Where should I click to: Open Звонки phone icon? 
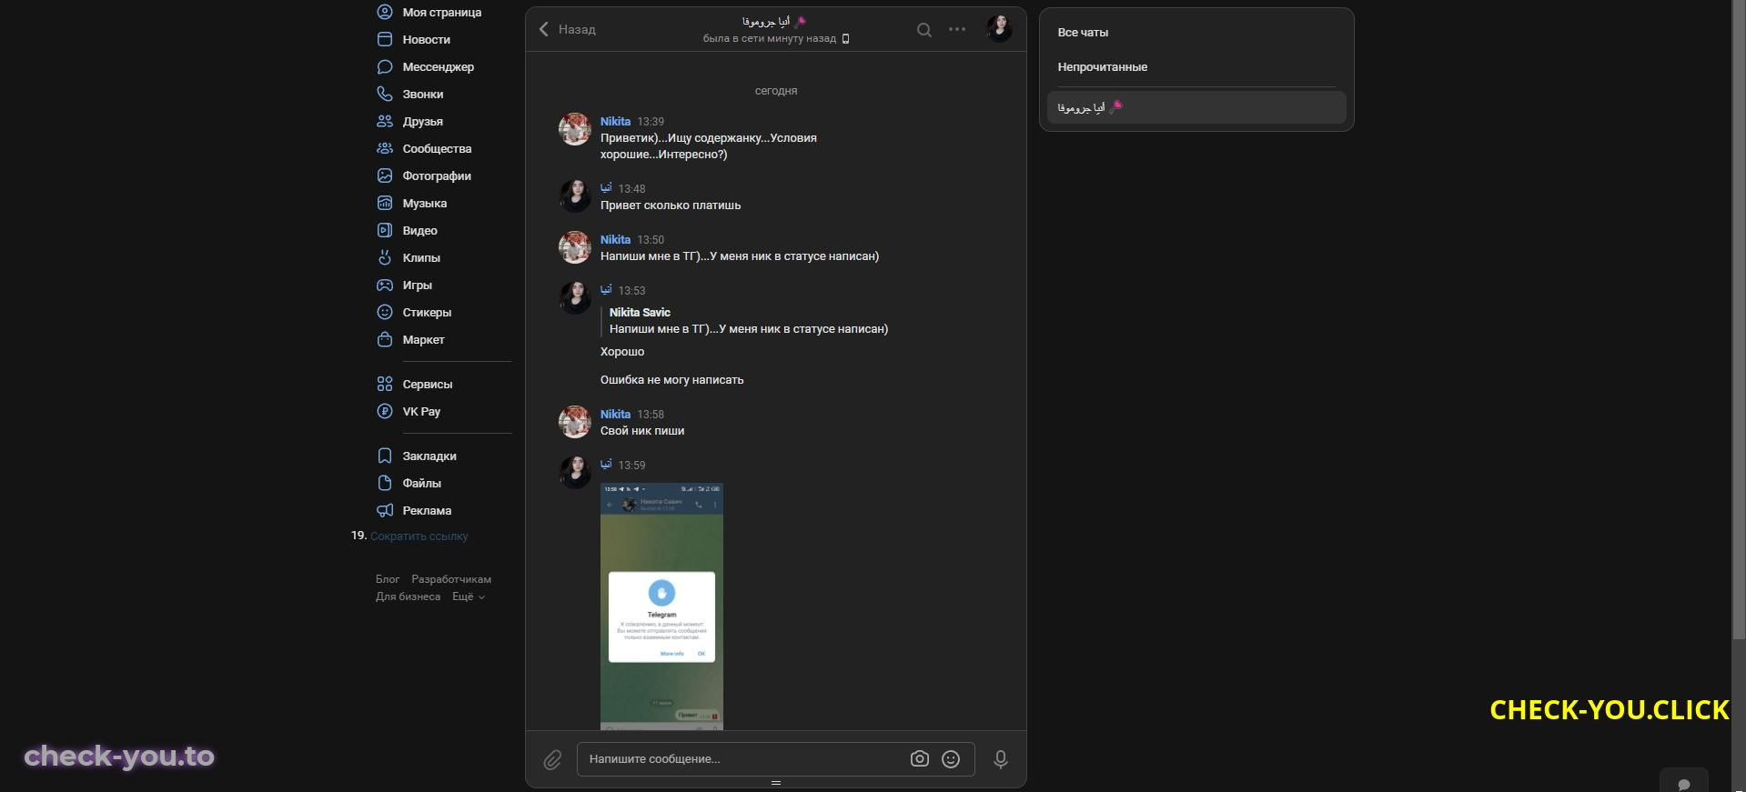point(385,94)
